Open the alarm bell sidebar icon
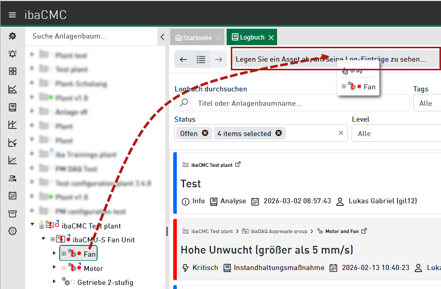 tap(12, 53)
